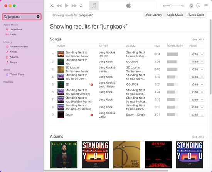Sort songs by TIME column
212x172 pixels.
pos(157,46)
